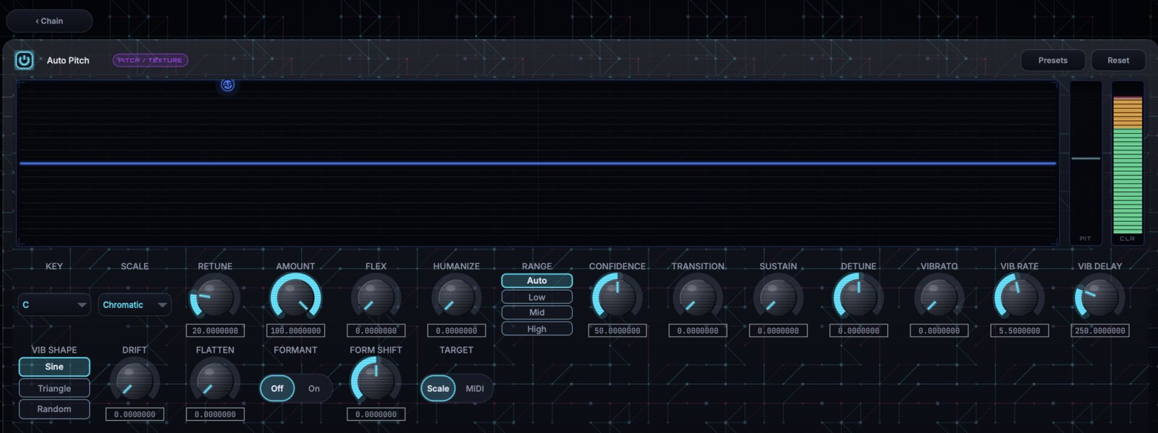
Task: Click the Vib Rate knob
Action: (x=1019, y=297)
